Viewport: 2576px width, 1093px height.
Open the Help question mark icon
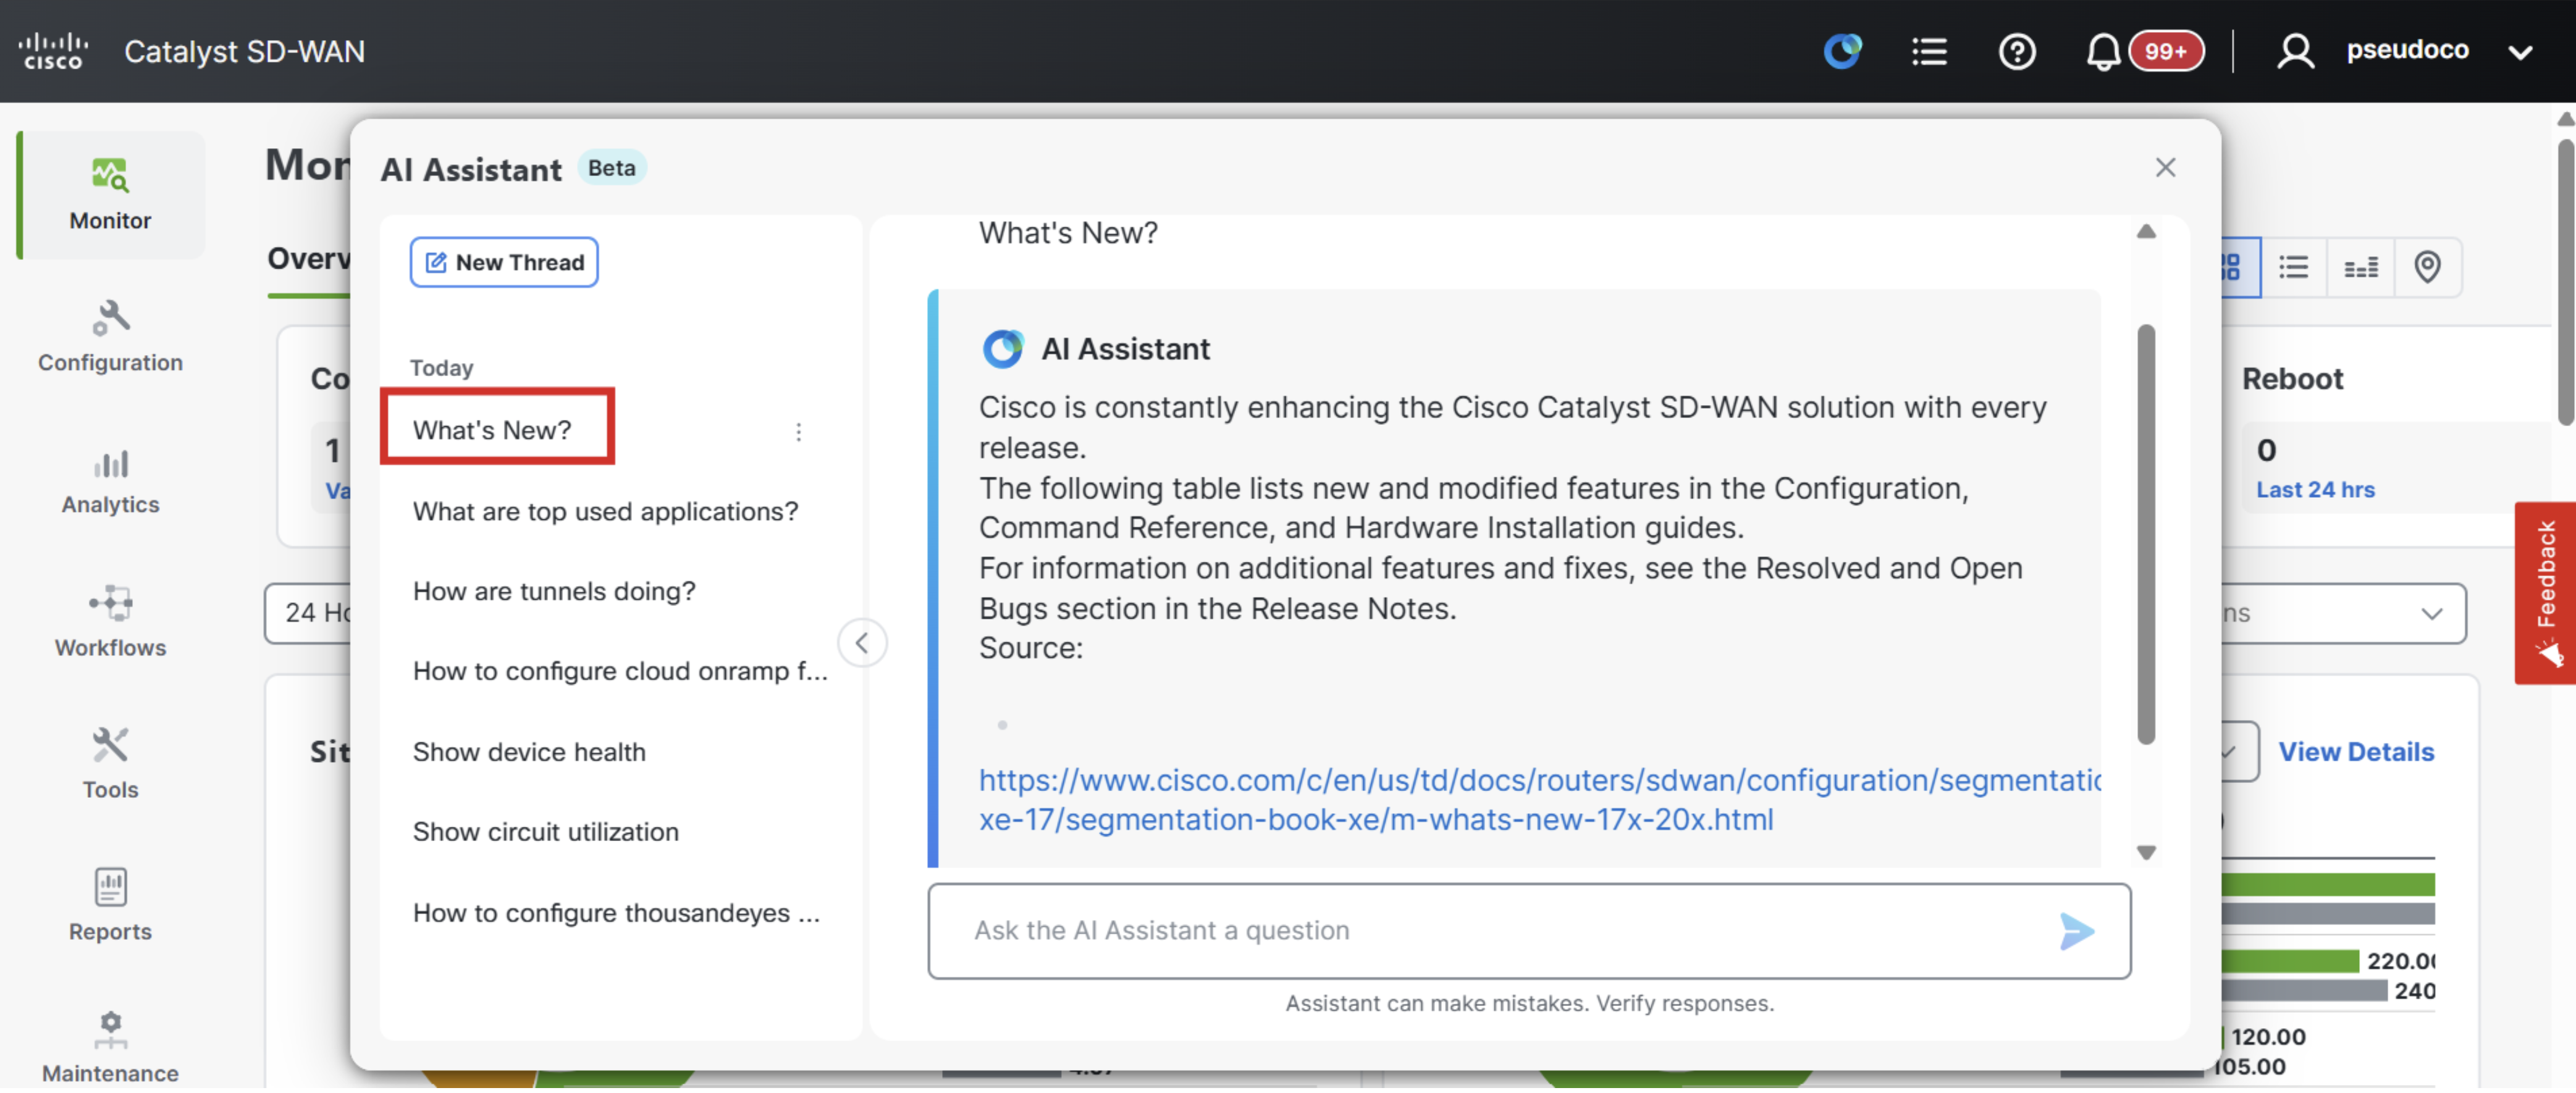click(2016, 51)
